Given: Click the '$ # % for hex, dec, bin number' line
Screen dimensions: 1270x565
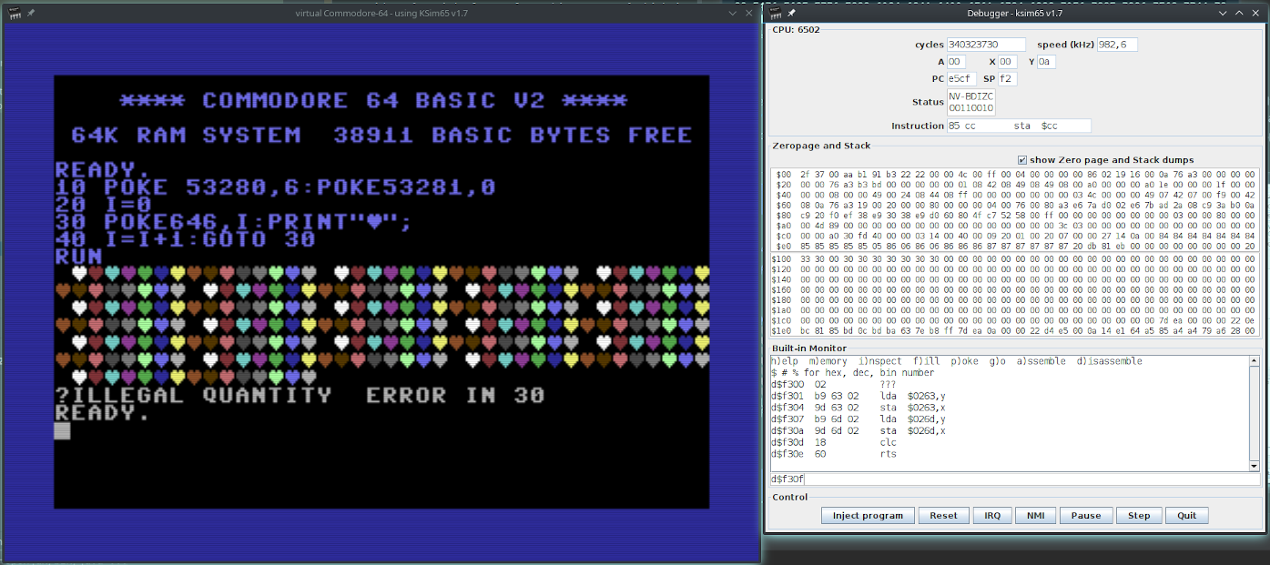Looking at the screenshot, I should coord(852,373).
